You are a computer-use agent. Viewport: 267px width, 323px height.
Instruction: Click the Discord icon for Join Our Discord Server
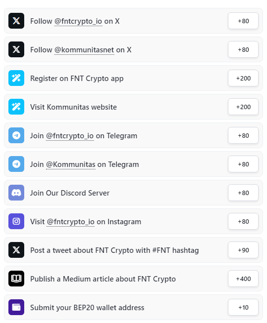point(16,193)
